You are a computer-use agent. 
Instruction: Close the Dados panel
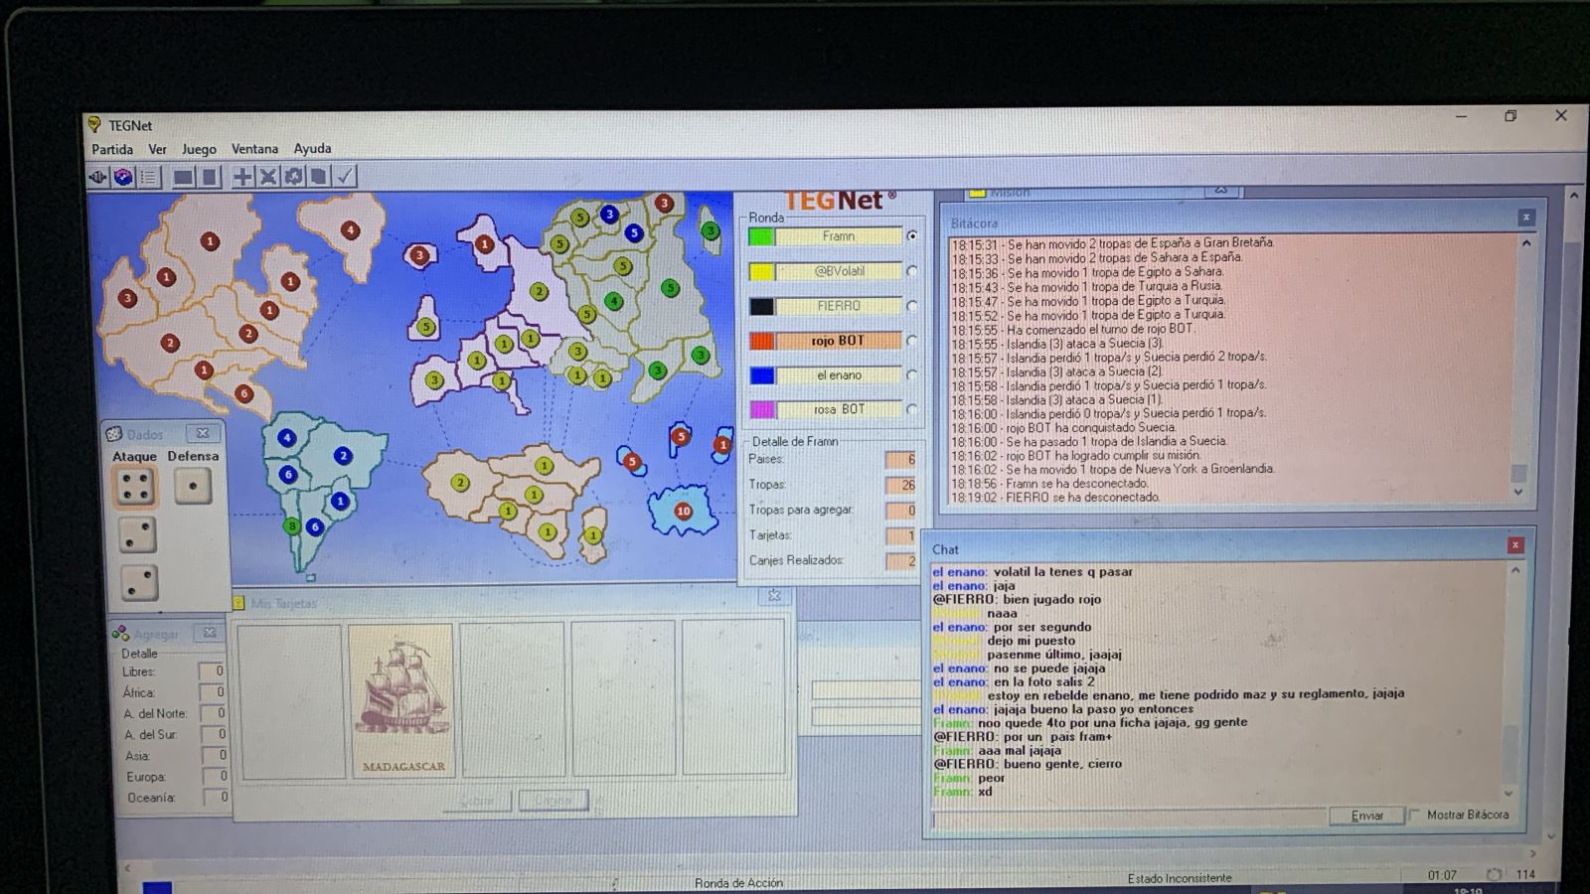(203, 434)
